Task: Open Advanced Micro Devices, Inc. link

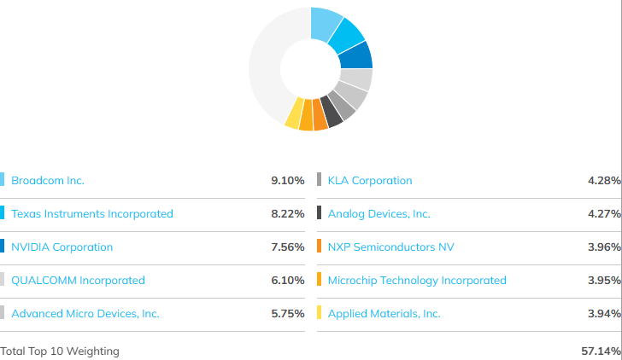Action: [85, 314]
